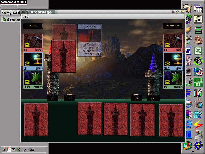Viewport: 205px width, 154px height.
Task: Switch to HyperSnap taskbar button
Action: (11, 13)
